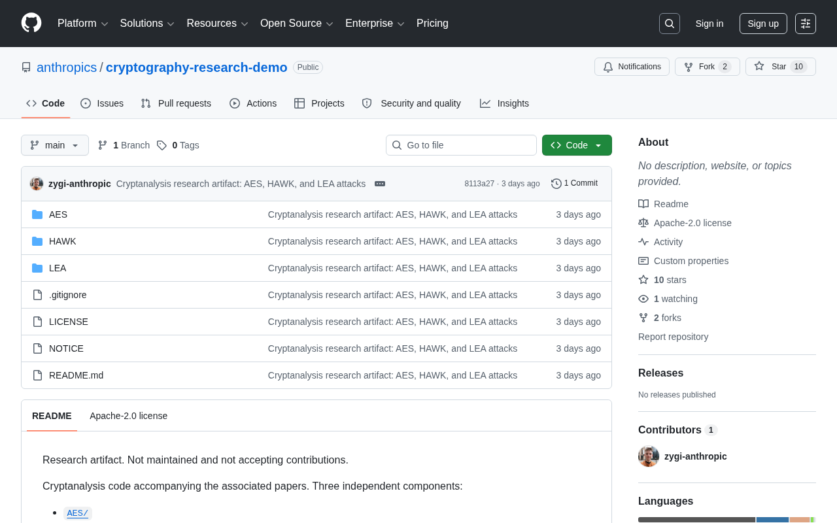Click the Sign in link
The width and height of the screenshot is (837, 523).
[709, 24]
